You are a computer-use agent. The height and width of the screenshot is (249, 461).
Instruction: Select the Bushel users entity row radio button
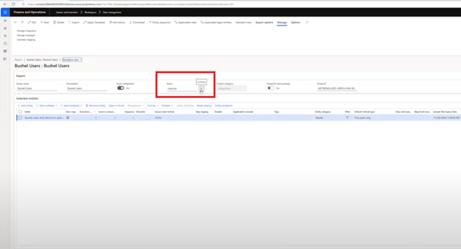click(x=20, y=117)
